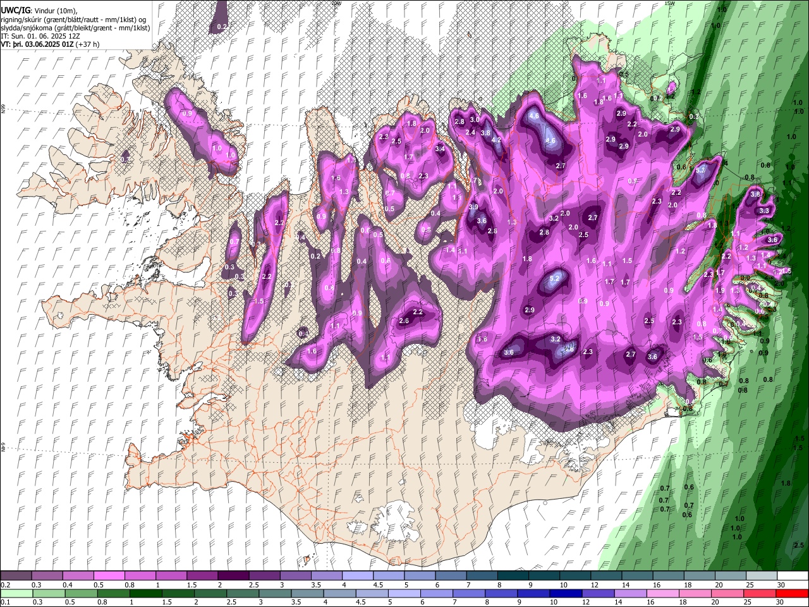Click the 3.4 snowfall value on the map

tap(440, 149)
